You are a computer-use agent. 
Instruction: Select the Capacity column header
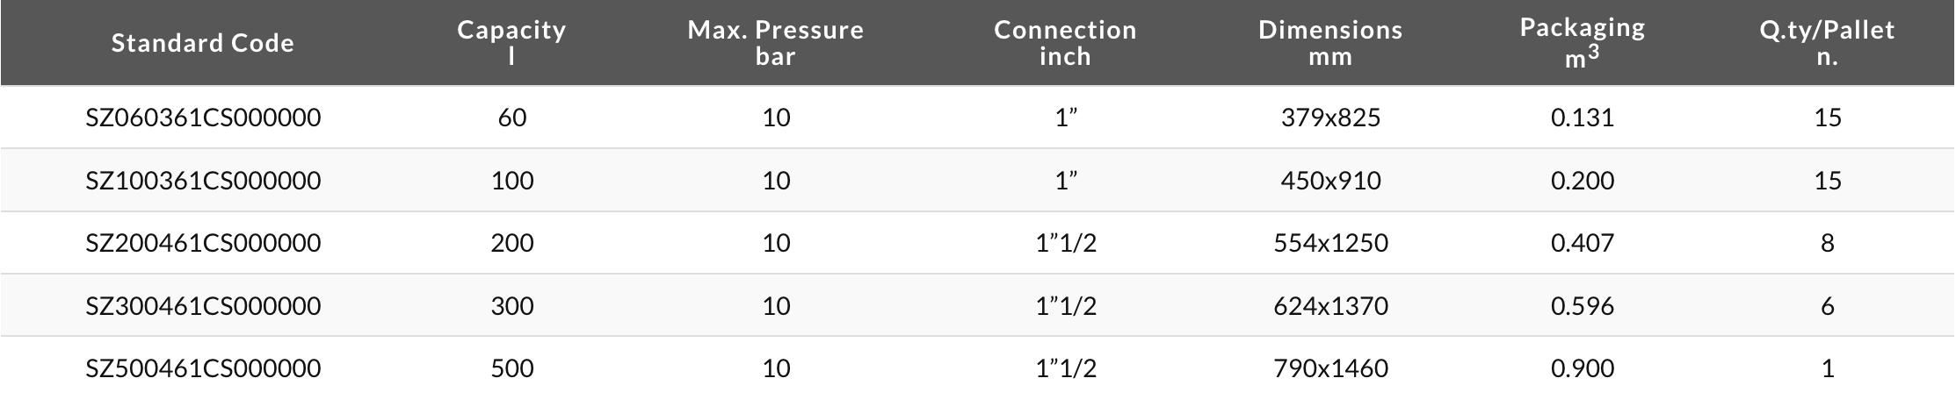(511, 43)
